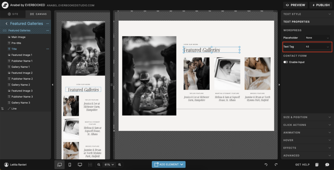Open the Text Tag h3 dropdown

click(317, 47)
